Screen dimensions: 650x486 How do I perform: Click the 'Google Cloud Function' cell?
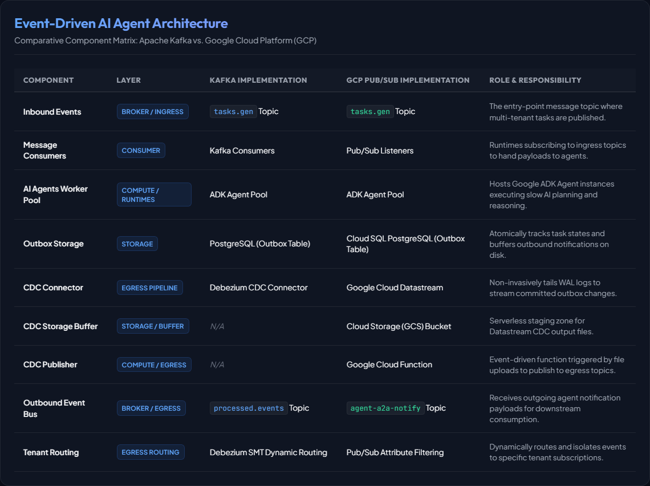389,364
